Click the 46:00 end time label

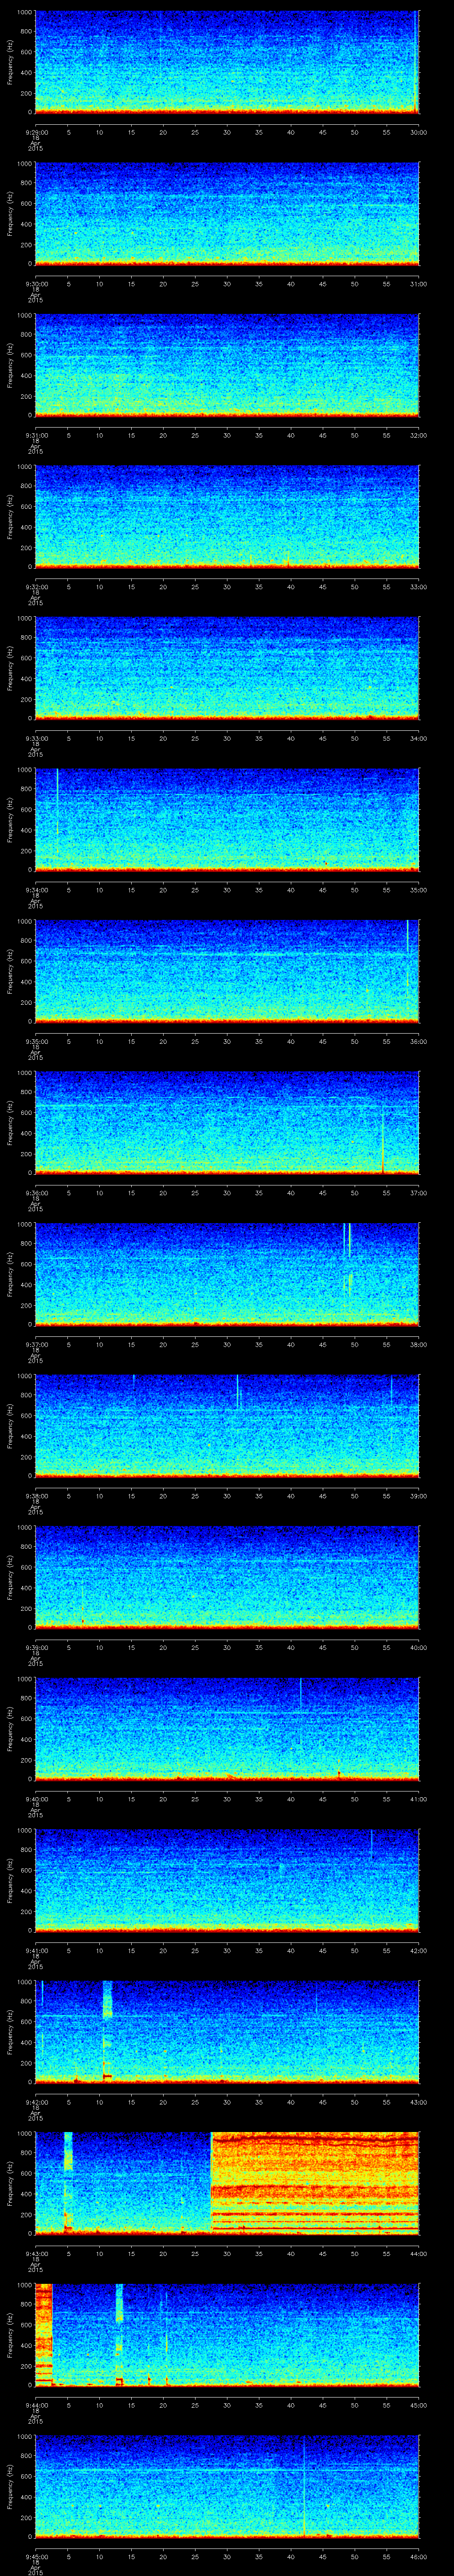click(x=418, y=2557)
